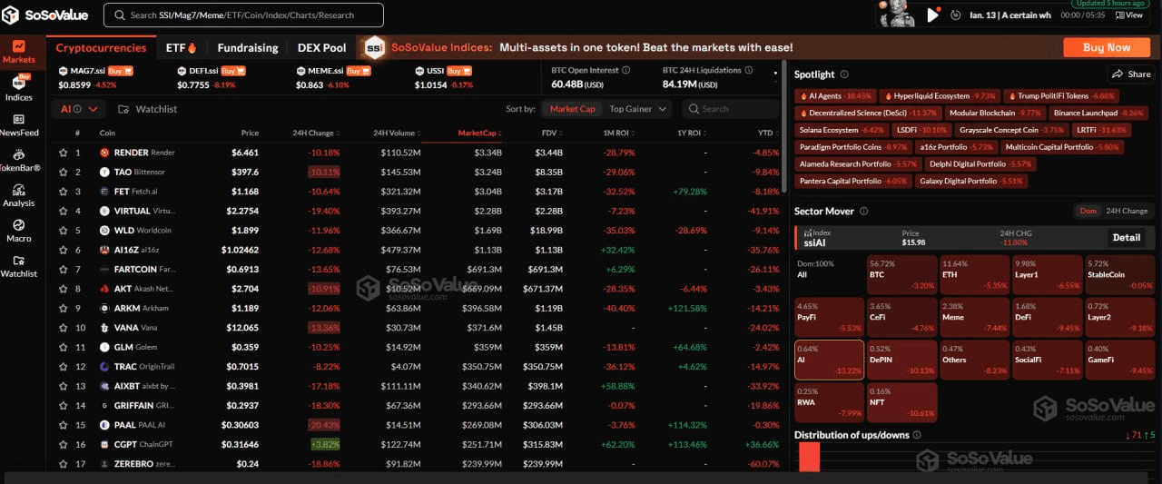This screenshot has height=484, width=1162.
Task: Favorite FET with its star
Action: tap(63, 192)
